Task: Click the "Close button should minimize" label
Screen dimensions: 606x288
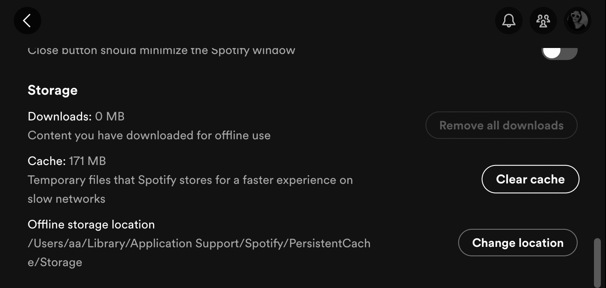Action: tap(161, 50)
